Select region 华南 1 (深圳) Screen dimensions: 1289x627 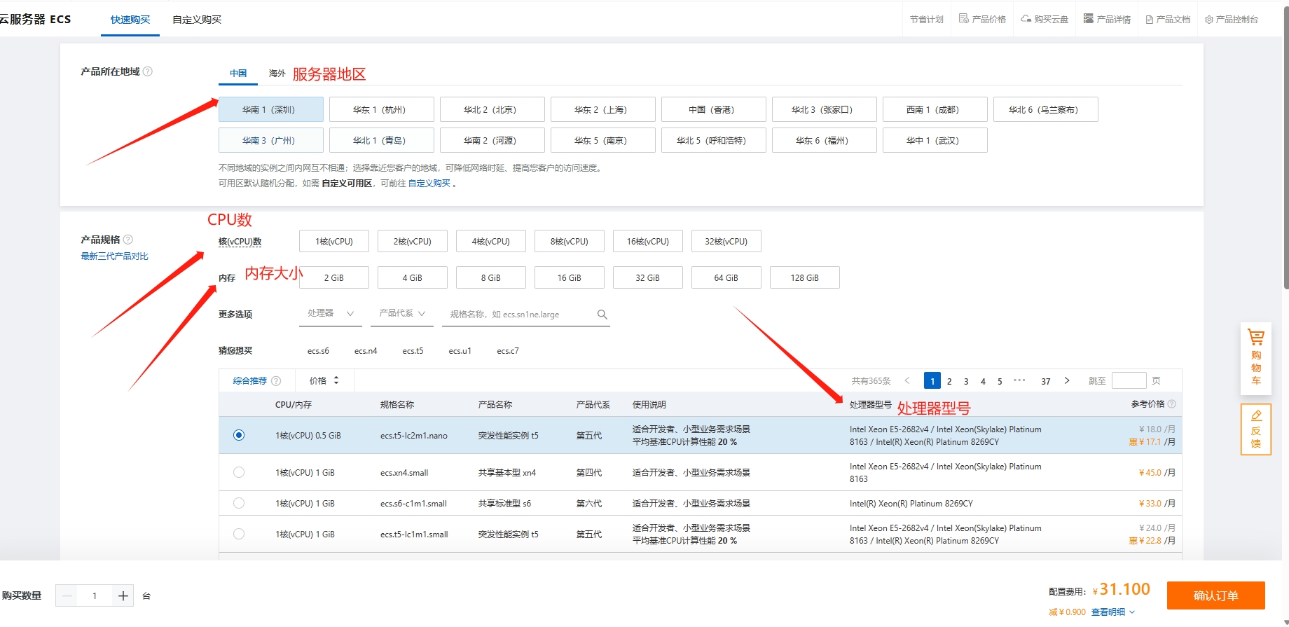[271, 109]
